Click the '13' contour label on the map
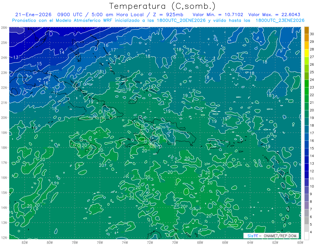Viewport: 319px width, 246px height. (x=16, y=57)
